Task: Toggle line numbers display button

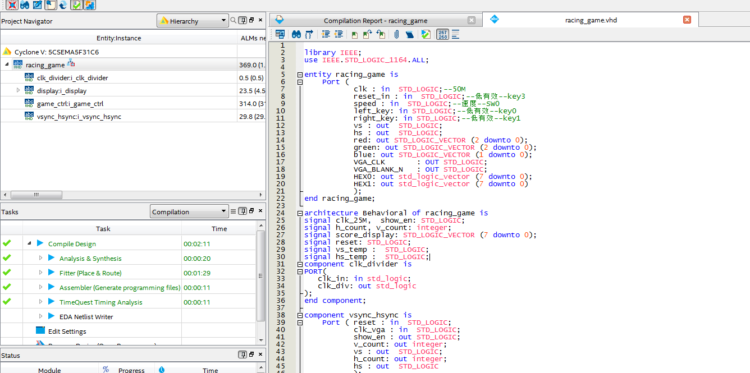Action: point(442,35)
